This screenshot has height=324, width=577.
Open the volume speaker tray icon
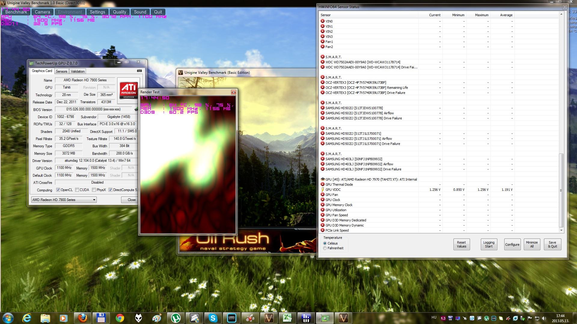[544, 318]
